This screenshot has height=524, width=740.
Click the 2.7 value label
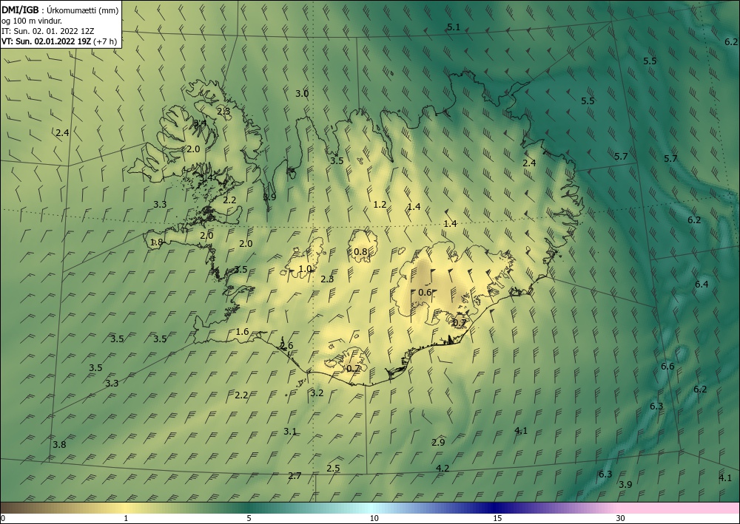pos(295,476)
